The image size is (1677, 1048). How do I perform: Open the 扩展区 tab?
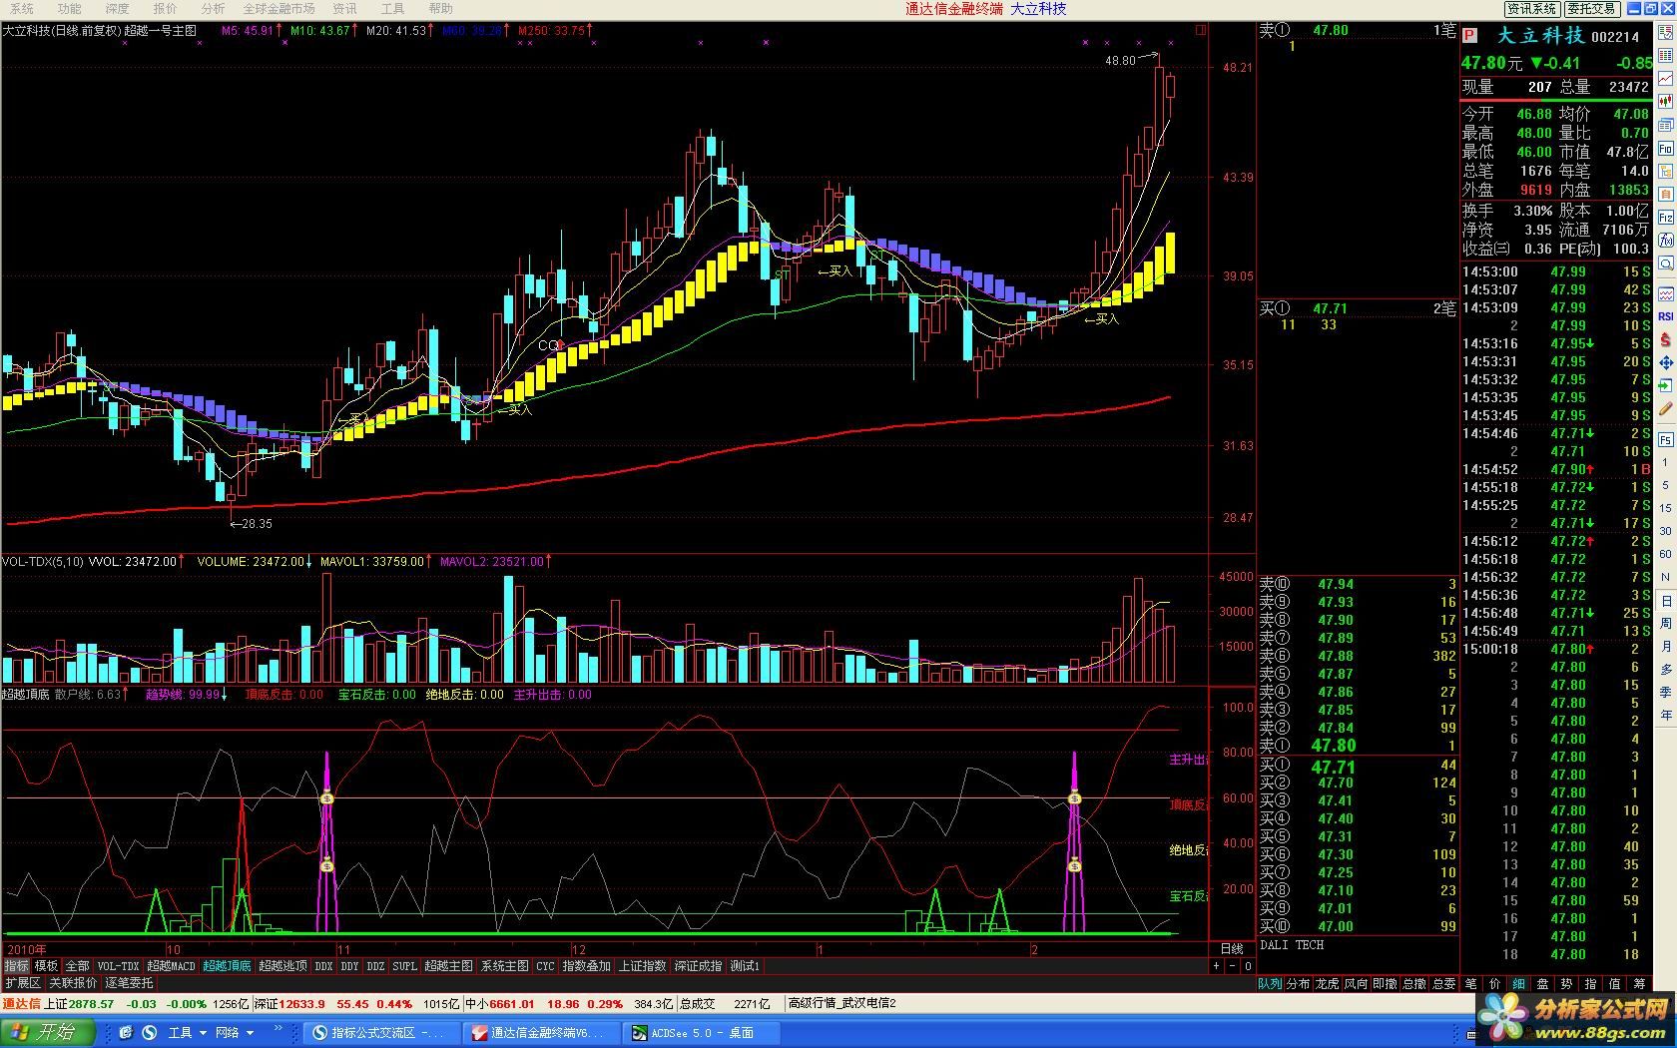[22, 984]
